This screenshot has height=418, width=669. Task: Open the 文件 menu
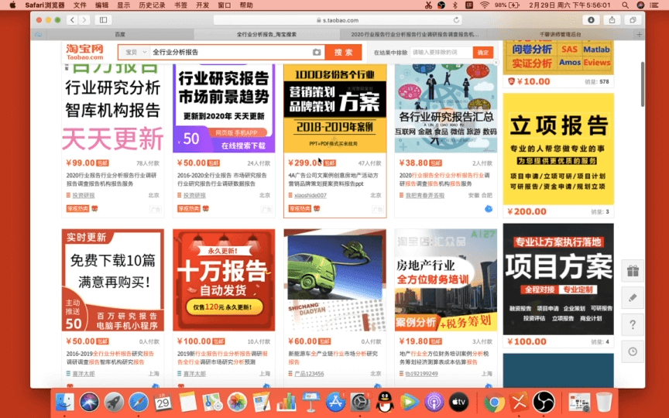(x=80, y=5)
